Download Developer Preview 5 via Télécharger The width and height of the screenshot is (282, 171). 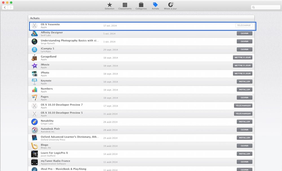coord(243,114)
